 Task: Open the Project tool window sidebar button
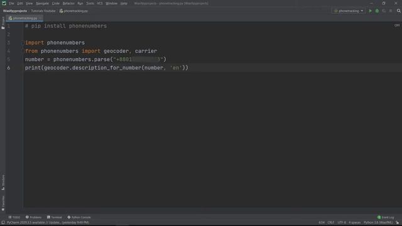point(3,23)
